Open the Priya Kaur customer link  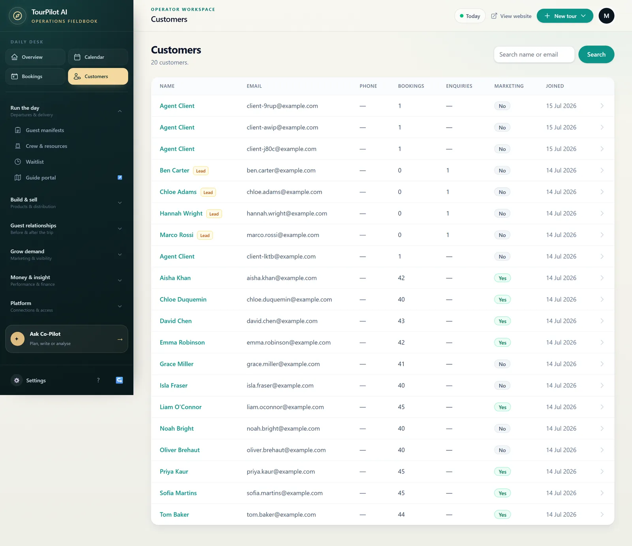tap(174, 471)
